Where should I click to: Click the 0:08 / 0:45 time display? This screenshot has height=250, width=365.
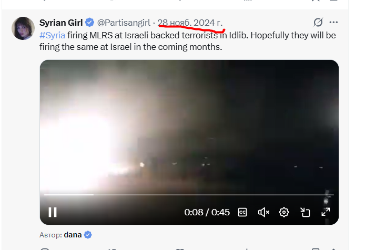point(207,212)
